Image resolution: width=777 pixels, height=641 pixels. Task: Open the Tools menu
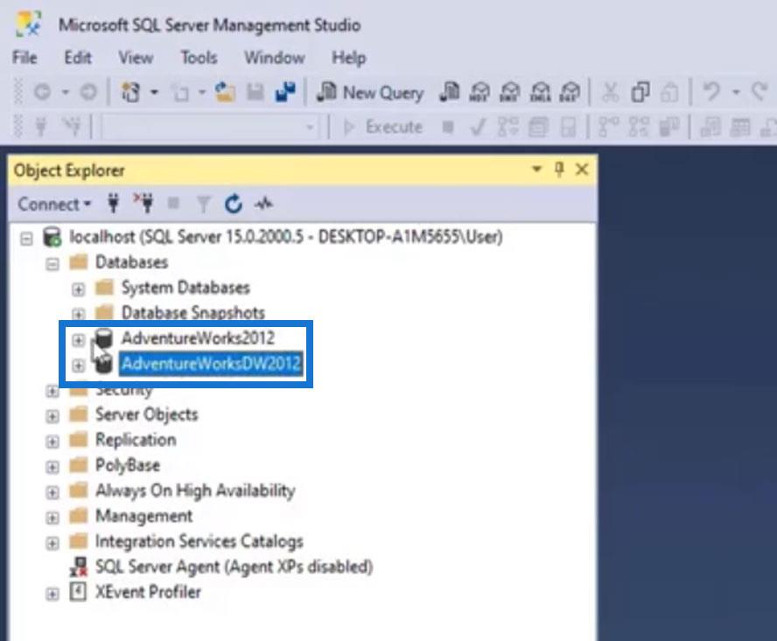pos(199,58)
